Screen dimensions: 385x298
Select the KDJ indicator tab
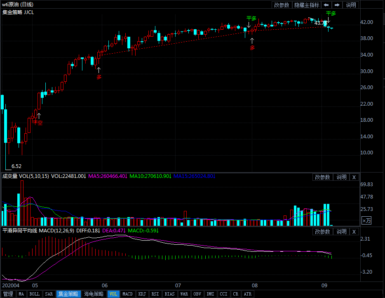point(142,294)
